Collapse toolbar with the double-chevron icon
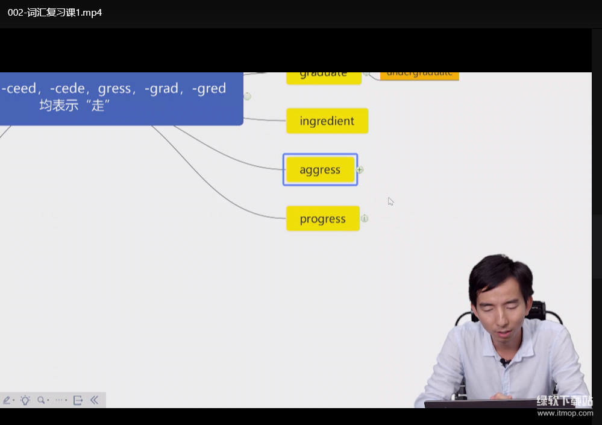The width and height of the screenshot is (602, 425). click(x=95, y=400)
